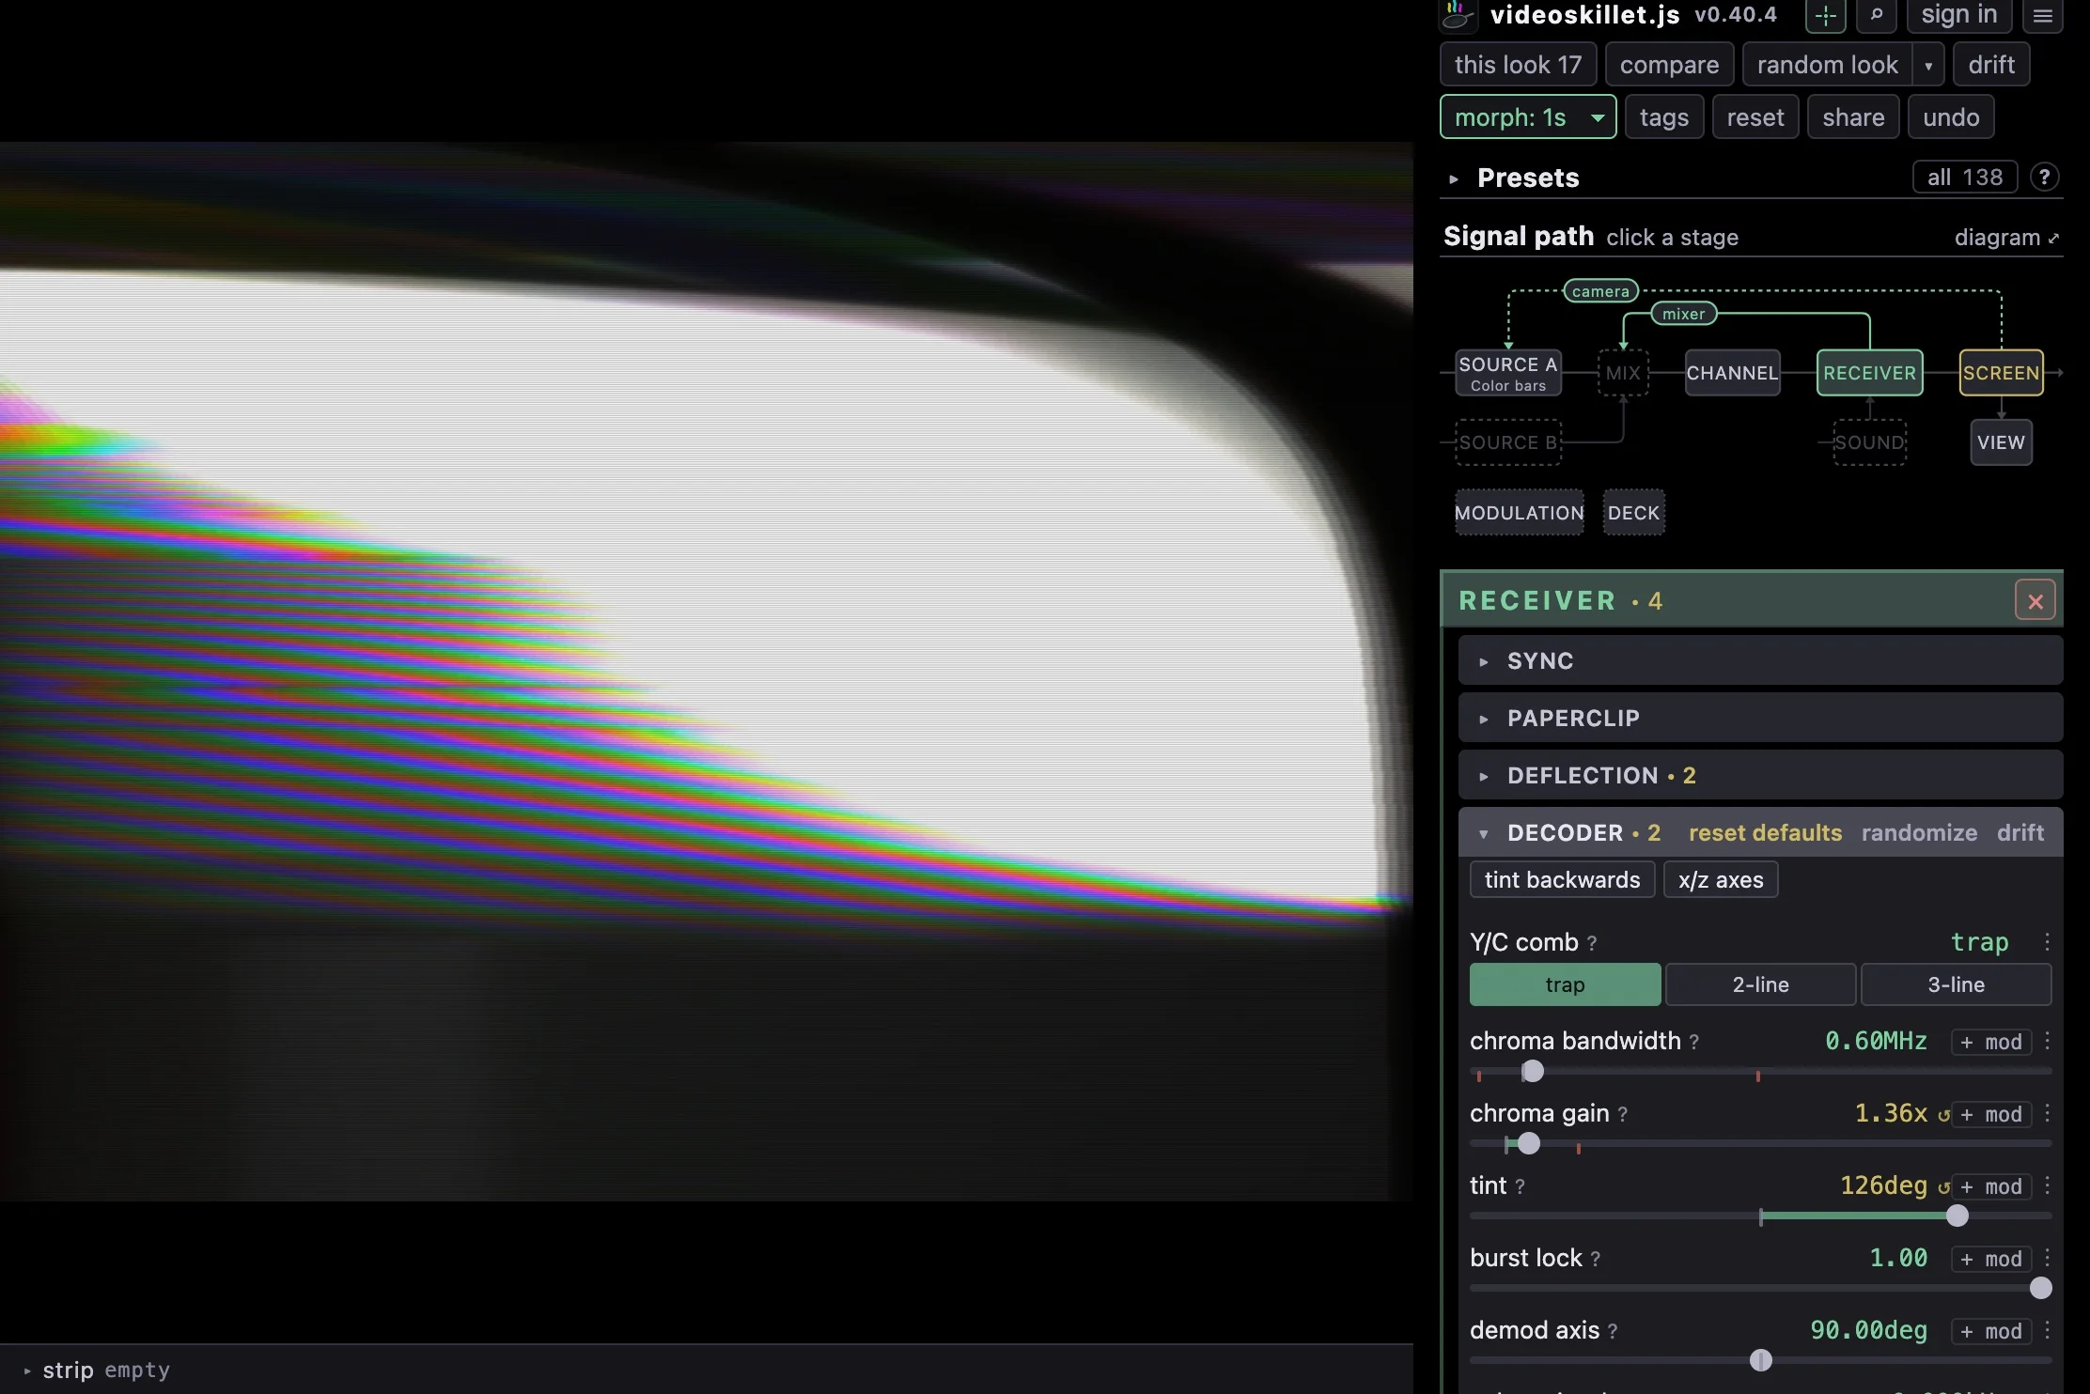
Task: Reset chroma gain using its revert icon
Action: (x=1943, y=1115)
